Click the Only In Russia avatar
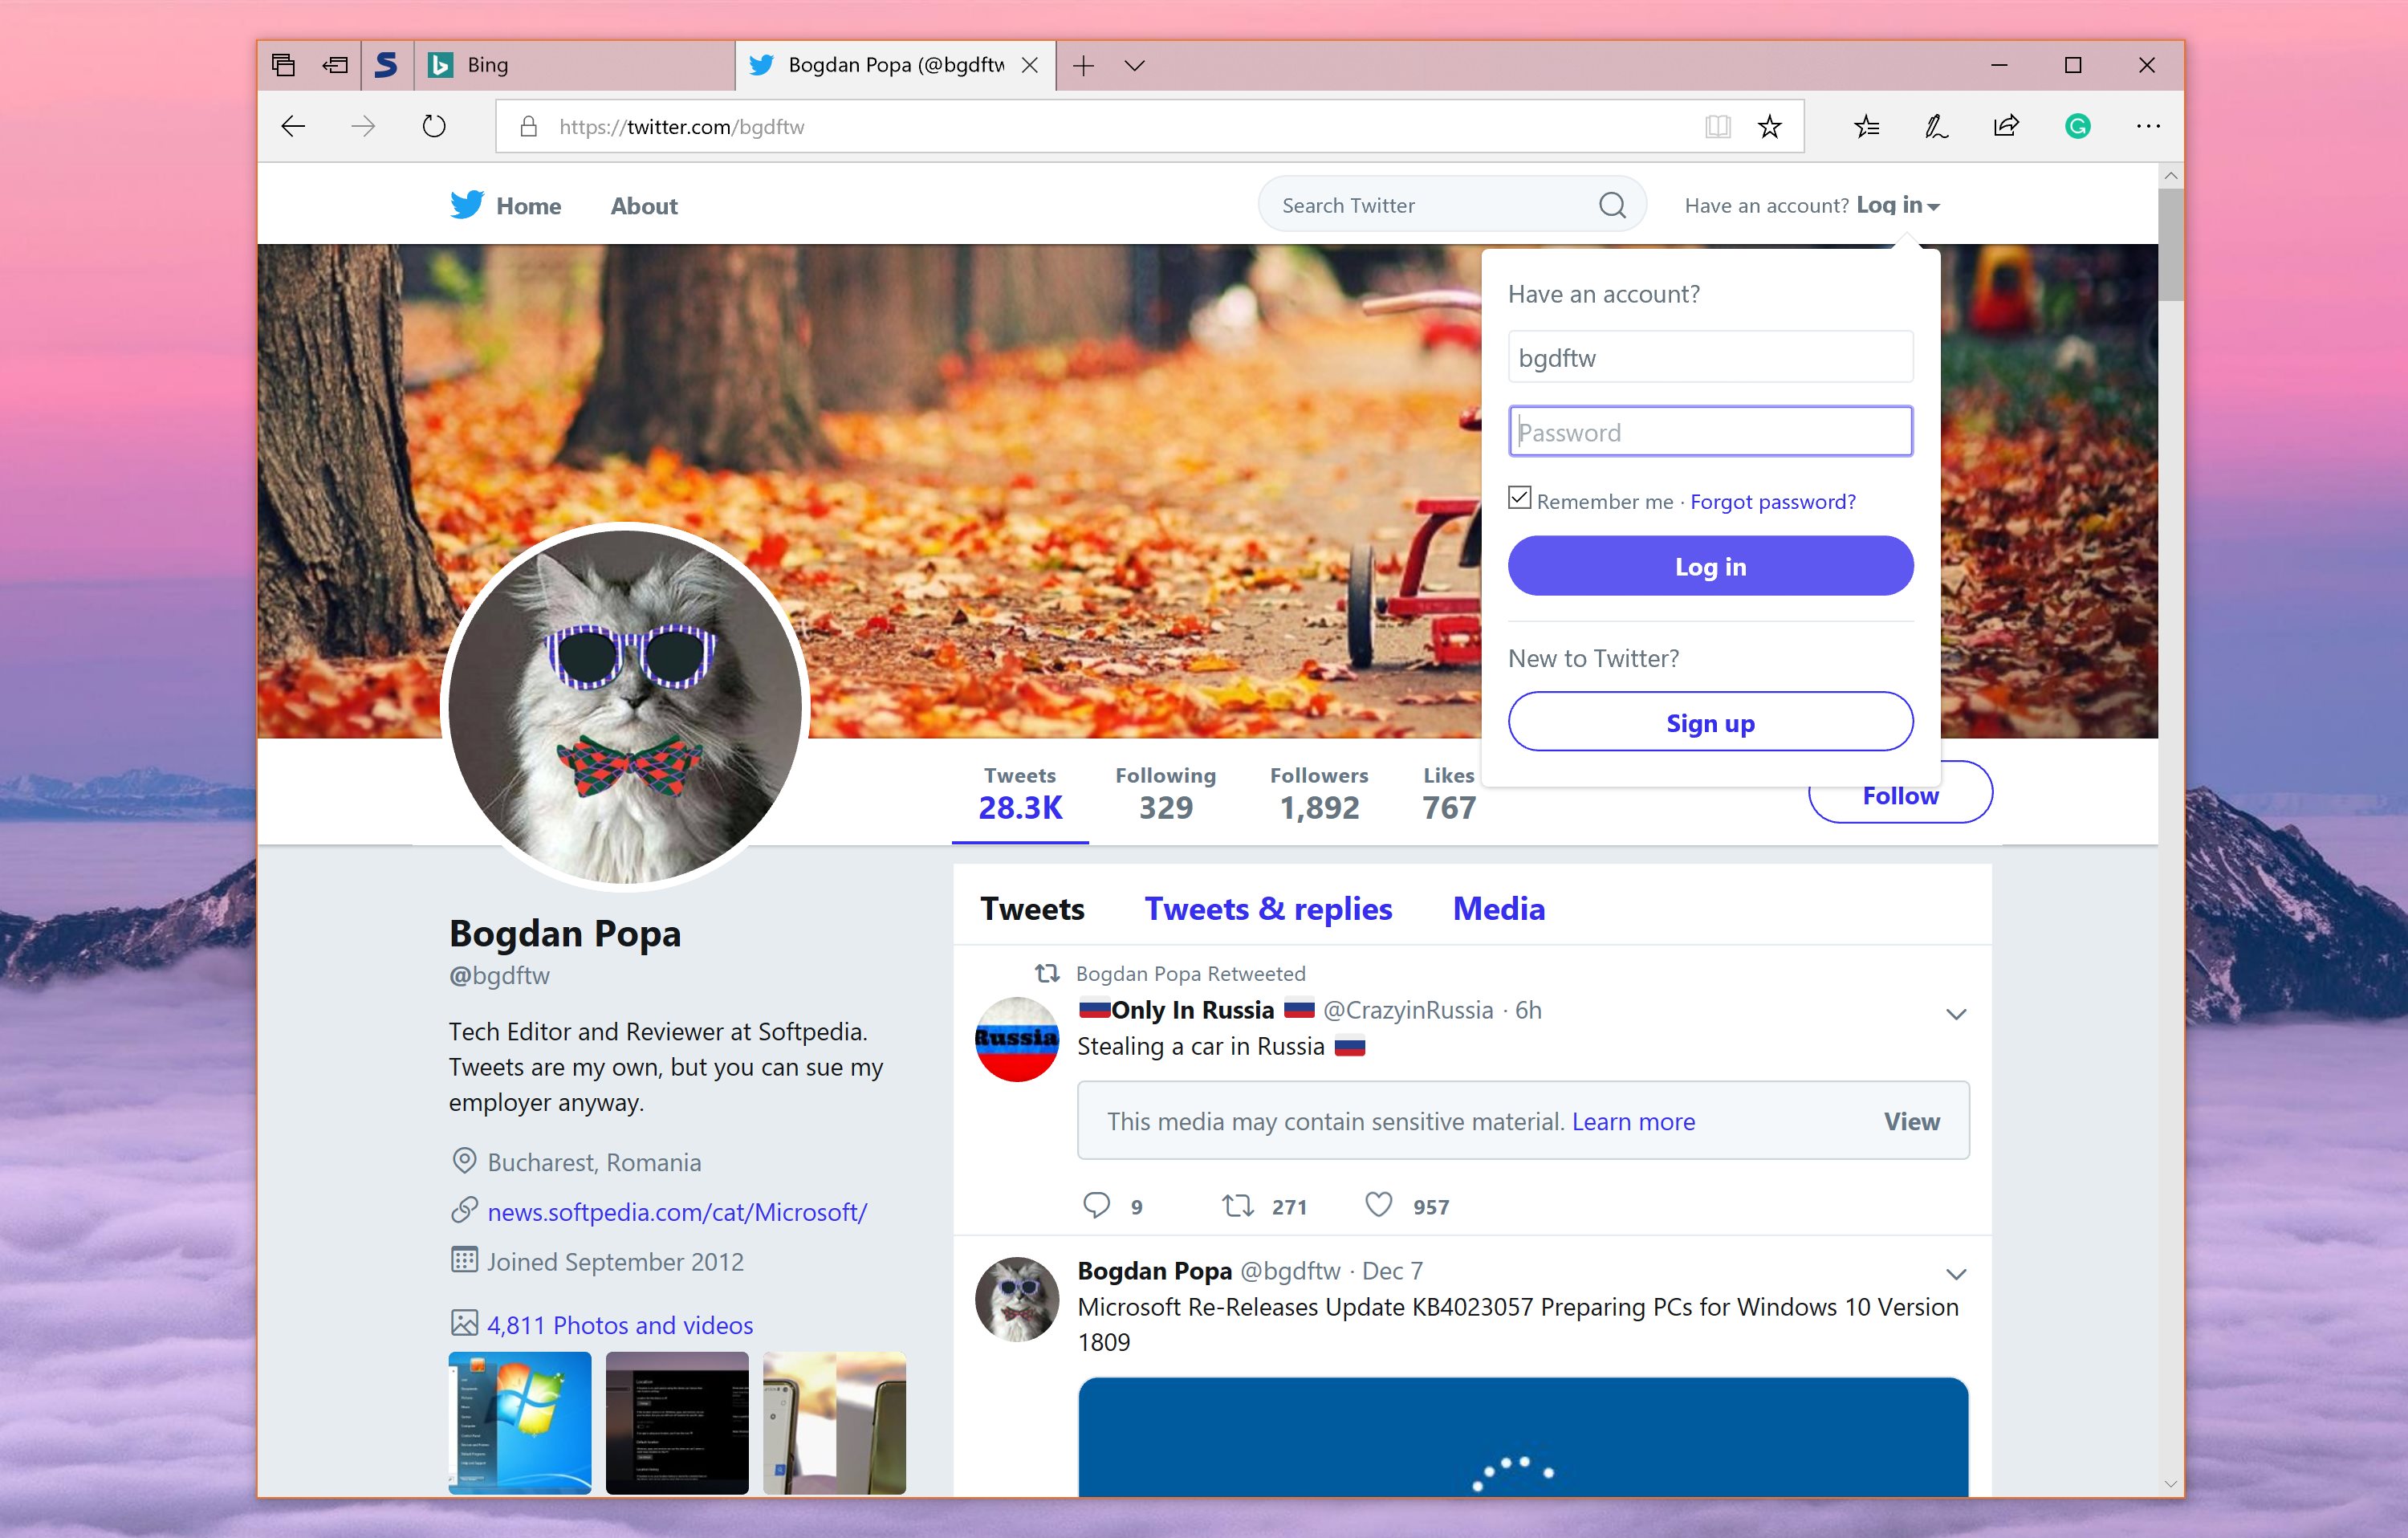Image resolution: width=2408 pixels, height=1538 pixels. click(1017, 1039)
